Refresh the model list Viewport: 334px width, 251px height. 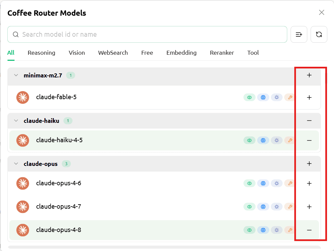click(x=319, y=34)
